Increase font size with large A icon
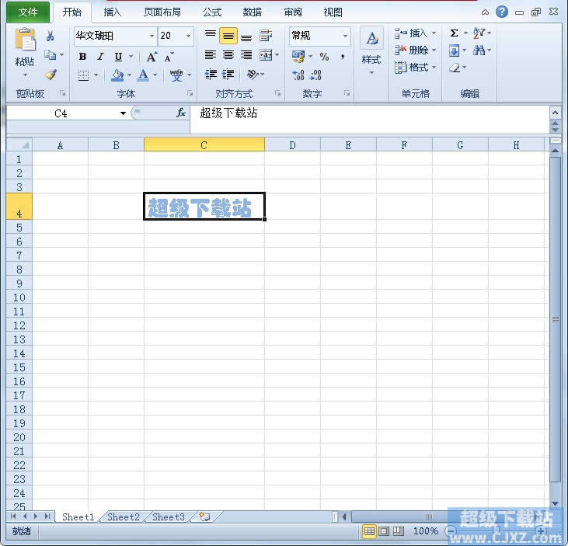 (152, 57)
